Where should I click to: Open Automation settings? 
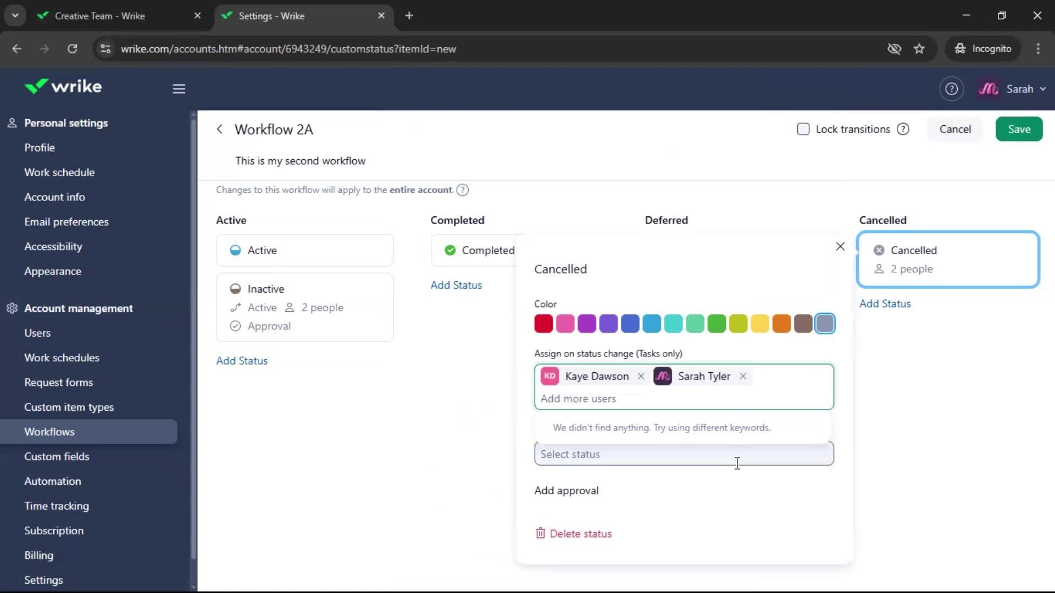(53, 482)
